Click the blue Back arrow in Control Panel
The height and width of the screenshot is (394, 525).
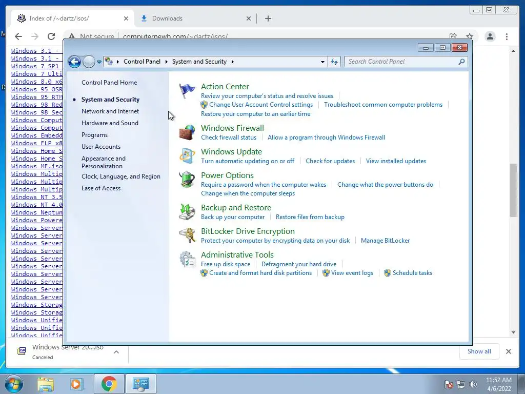74,62
